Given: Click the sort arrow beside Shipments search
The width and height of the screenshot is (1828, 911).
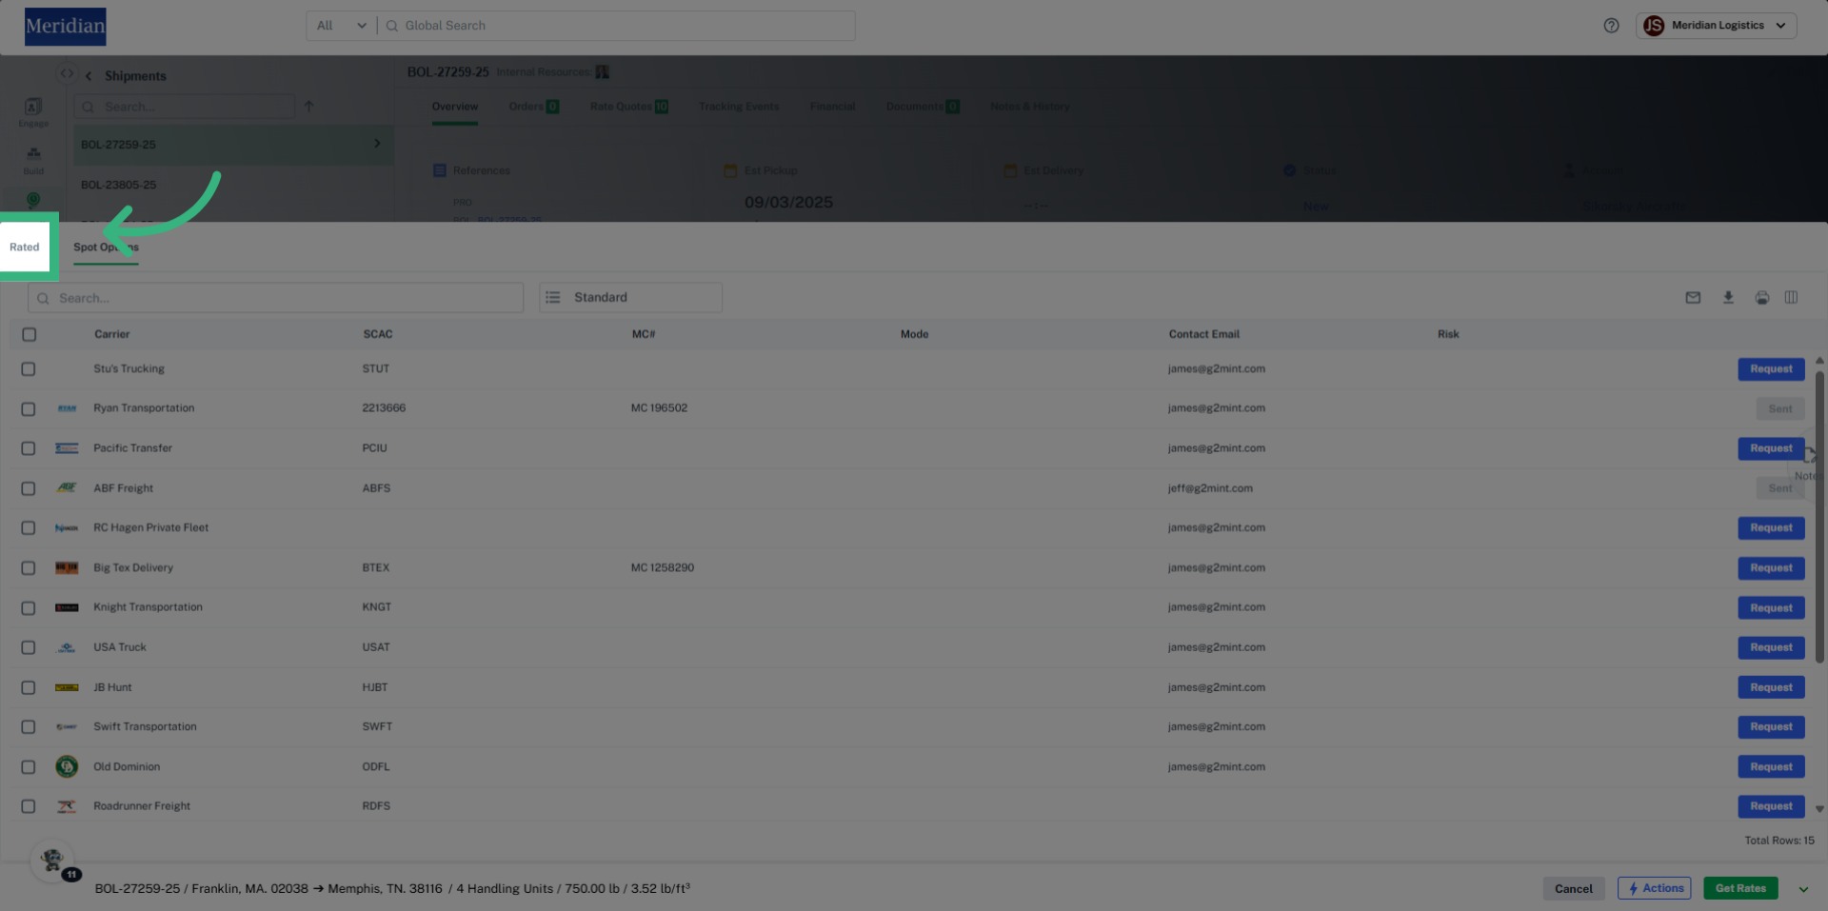Looking at the screenshot, I should (308, 107).
